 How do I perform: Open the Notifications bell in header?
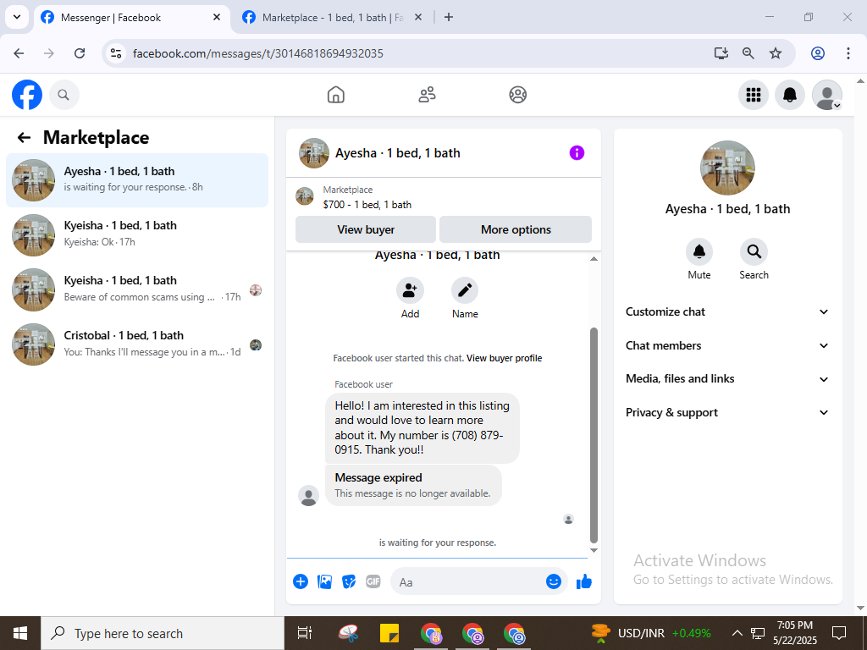[790, 95]
